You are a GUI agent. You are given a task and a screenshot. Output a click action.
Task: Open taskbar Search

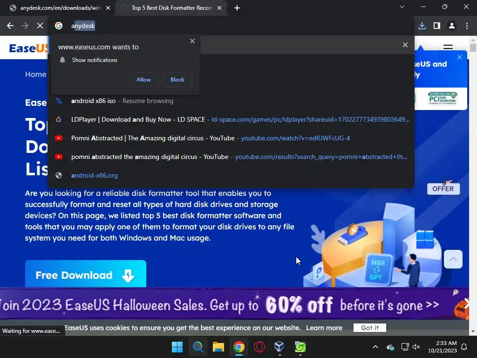pyautogui.click(x=198, y=347)
